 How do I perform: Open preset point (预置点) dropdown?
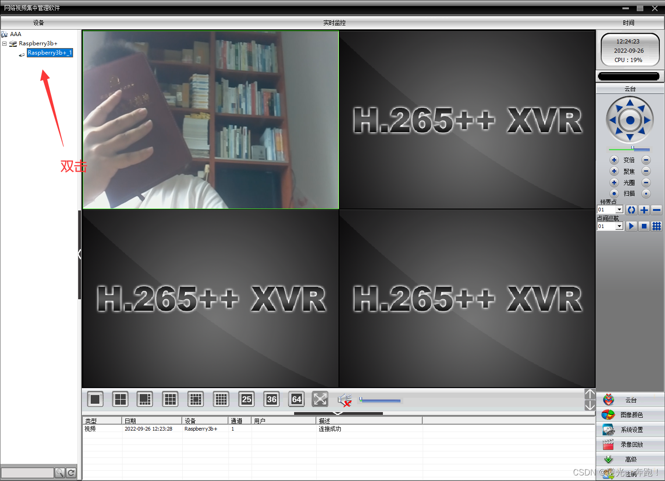point(619,210)
